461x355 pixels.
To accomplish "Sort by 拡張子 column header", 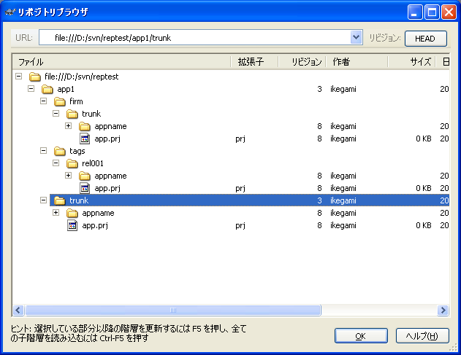I will pyautogui.click(x=254, y=62).
